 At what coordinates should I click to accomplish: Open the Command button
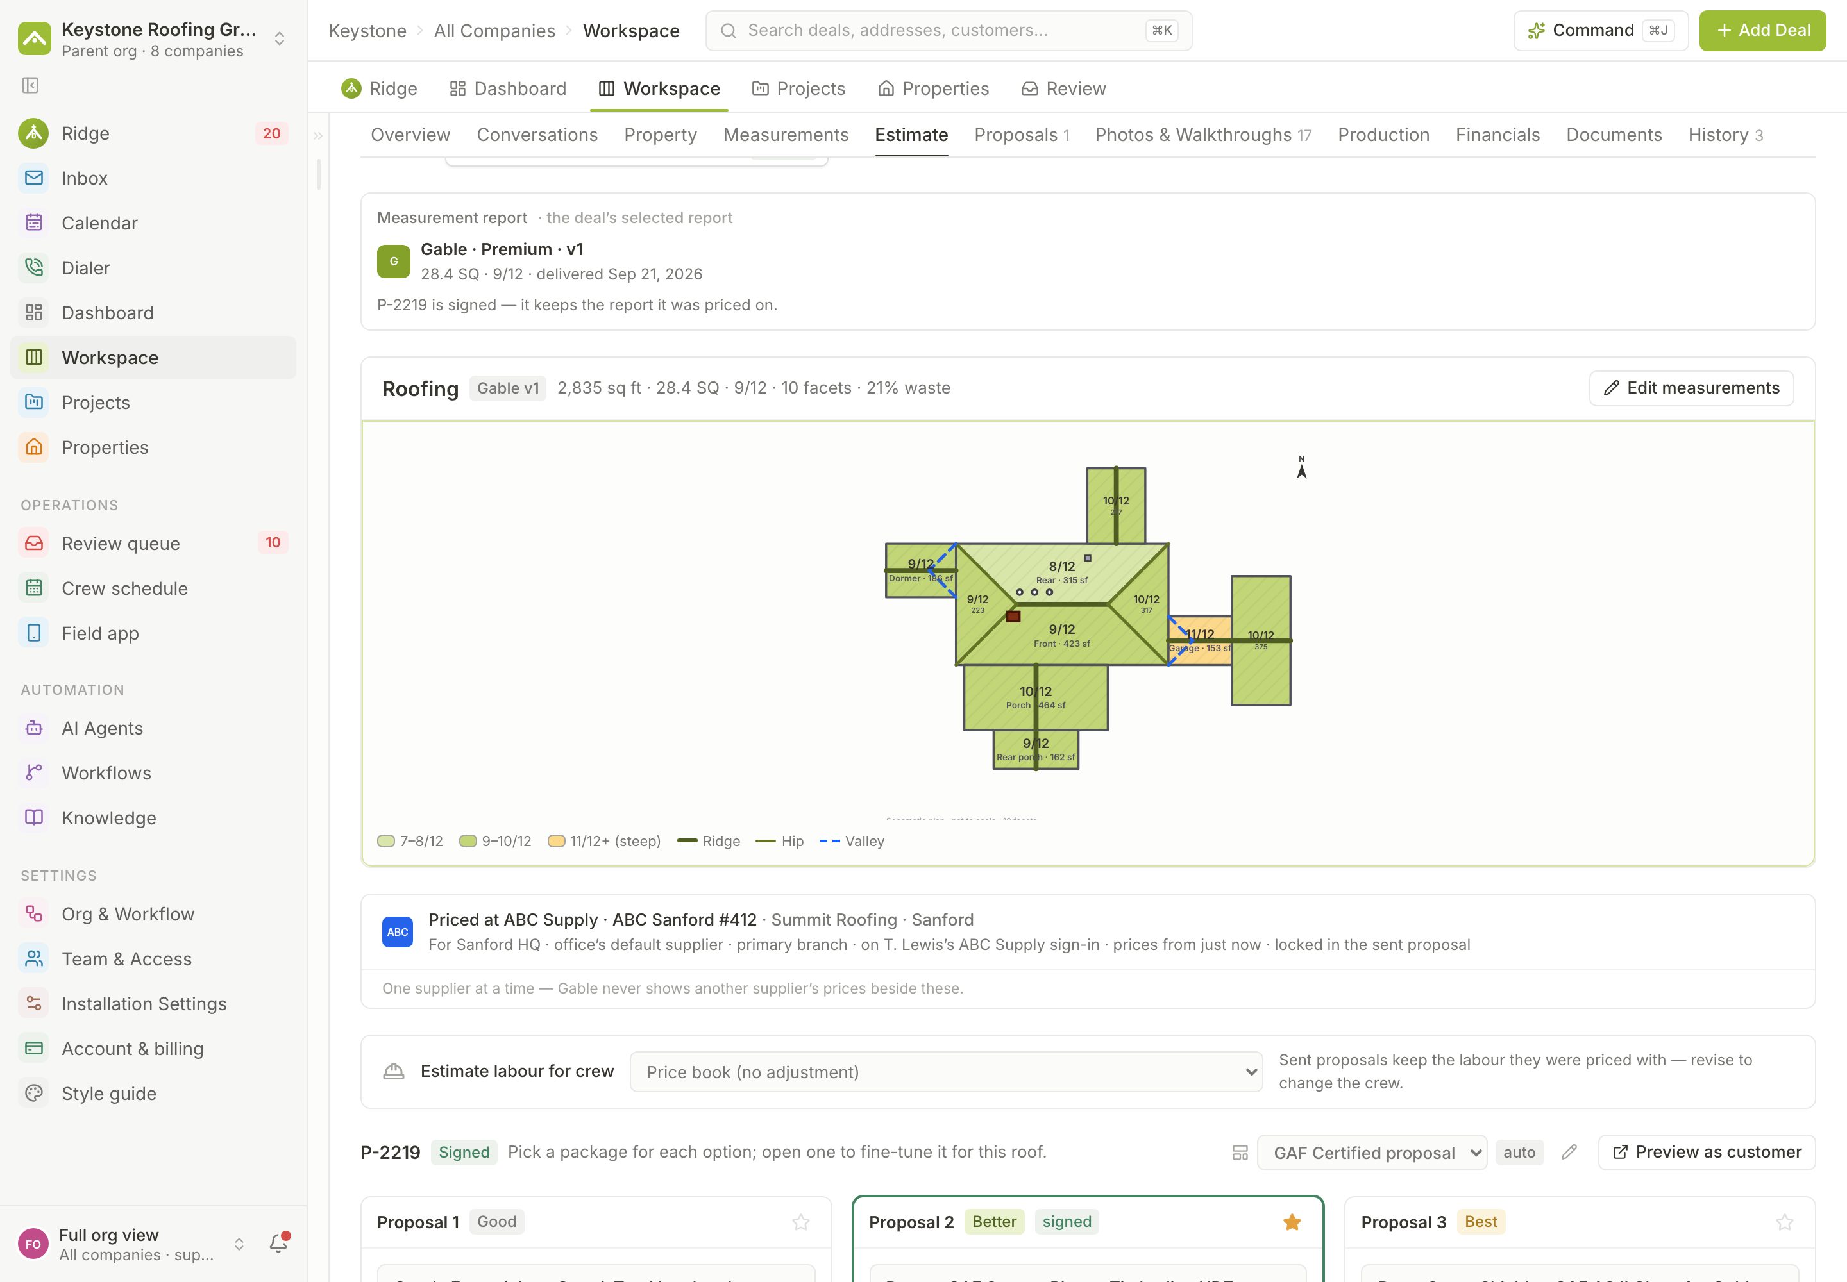click(x=1600, y=31)
